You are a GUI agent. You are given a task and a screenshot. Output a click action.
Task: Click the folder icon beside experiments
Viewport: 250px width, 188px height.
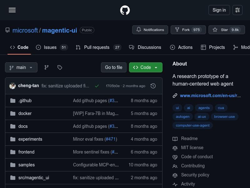[13, 139]
